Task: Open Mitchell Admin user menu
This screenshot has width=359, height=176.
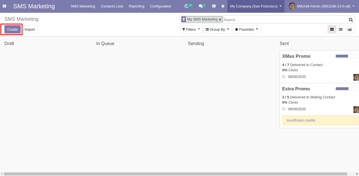Action: (322, 6)
